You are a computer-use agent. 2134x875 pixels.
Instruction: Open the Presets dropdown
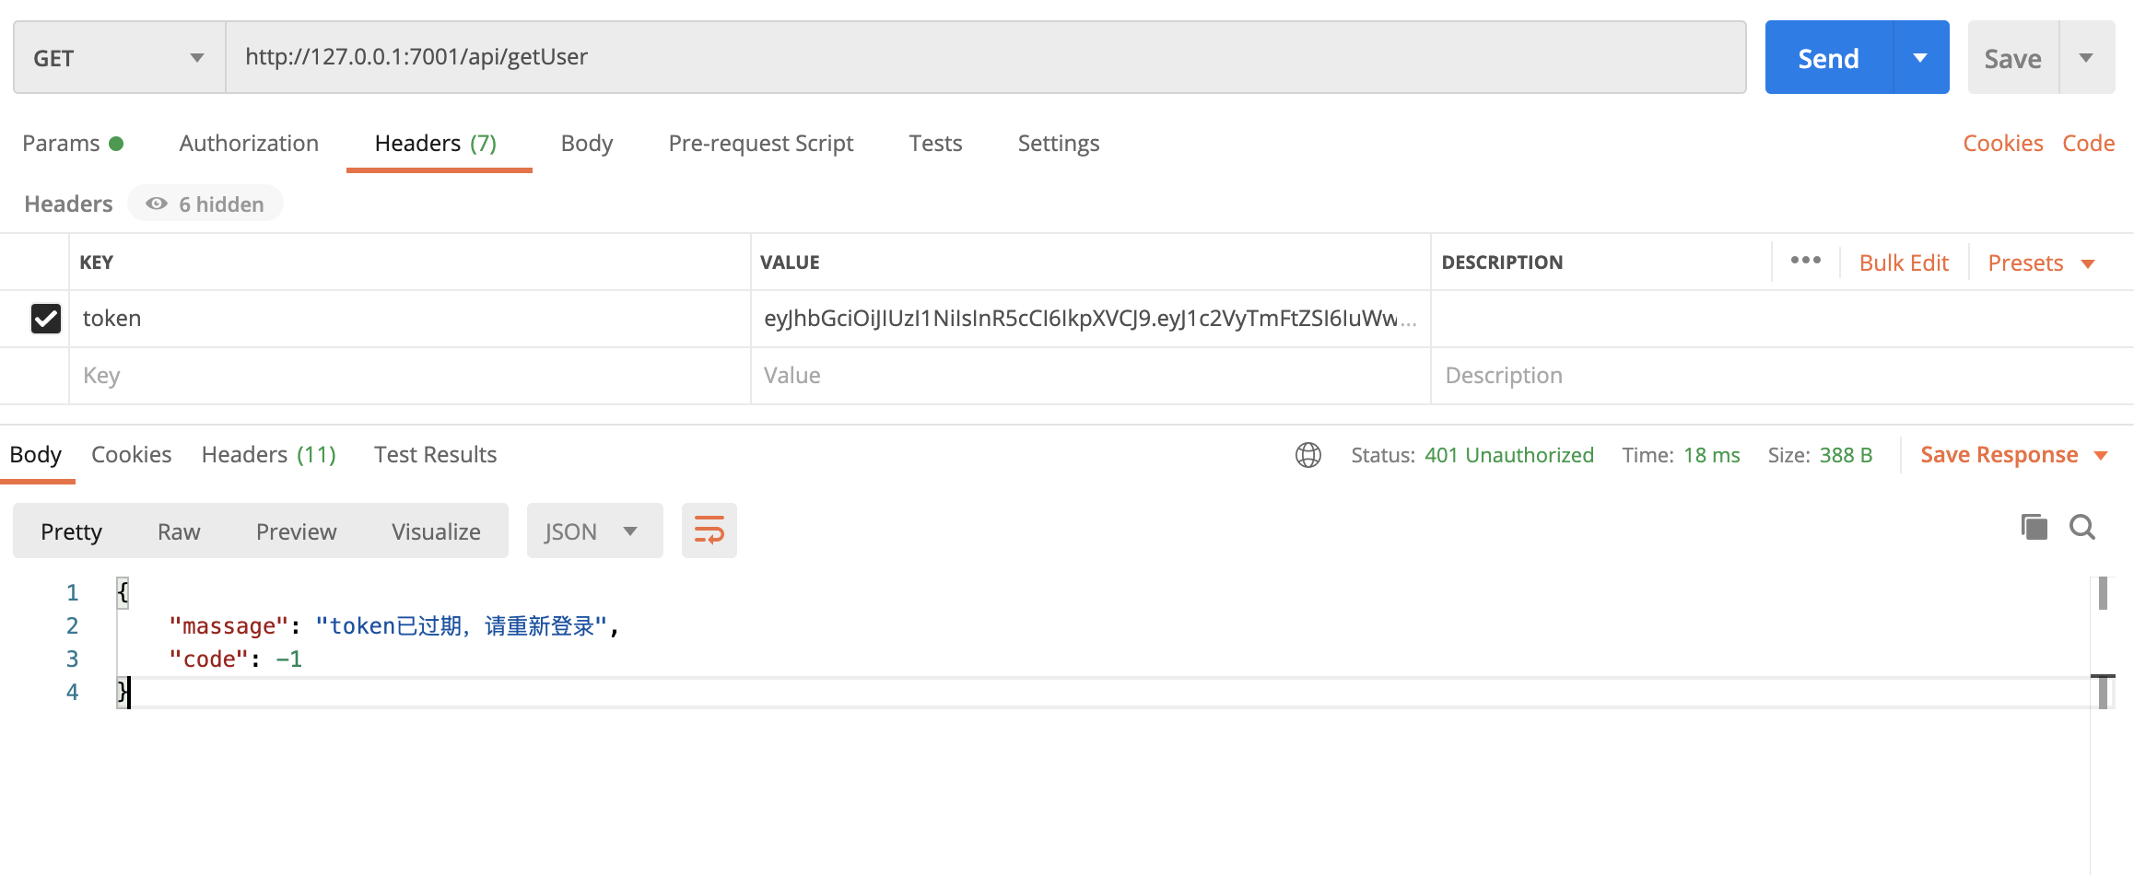[2040, 263]
